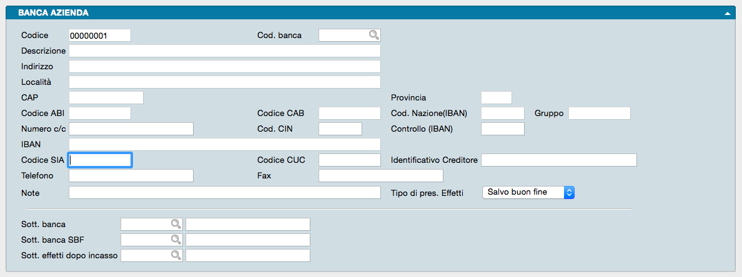The image size is (742, 277).
Task: Collapse the Banca Azienda panel
Action: pyautogui.click(x=727, y=12)
